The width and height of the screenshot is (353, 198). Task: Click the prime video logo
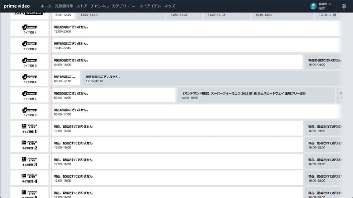coord(17,6)
